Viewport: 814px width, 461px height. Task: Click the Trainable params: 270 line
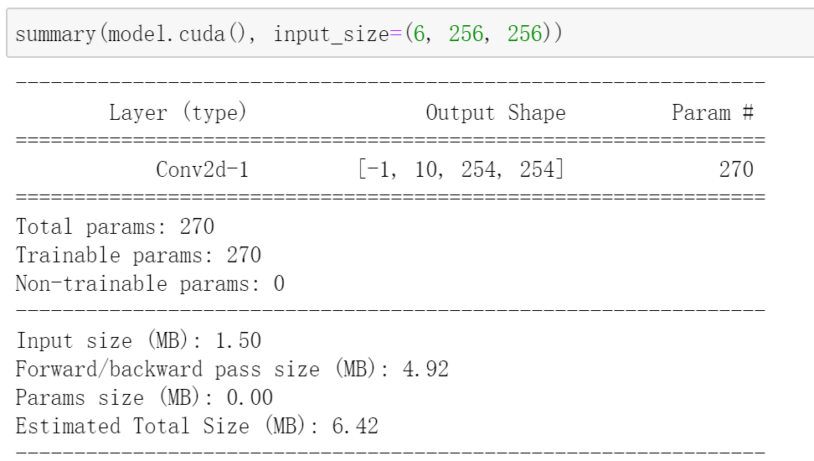[138, 255]
